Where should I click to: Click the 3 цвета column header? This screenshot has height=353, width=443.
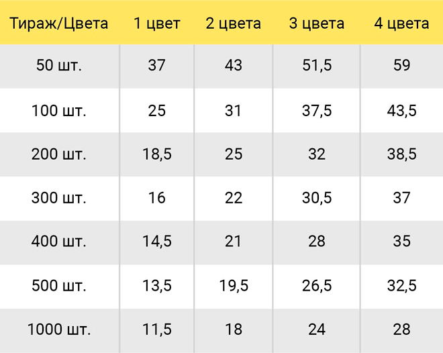[x=317, y=23]
